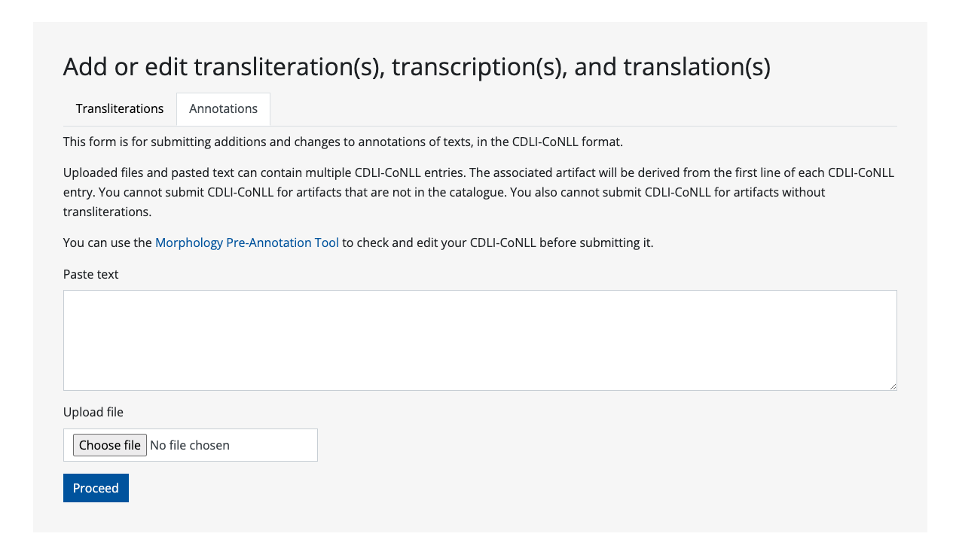Viewport: 953px width, 552px height.
Task: Click the sentence starting "This form is for submitting"
Action: click(x=343, y=142)
